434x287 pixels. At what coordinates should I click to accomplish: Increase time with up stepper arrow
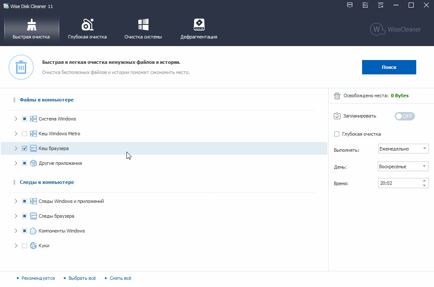click(424, 180)
